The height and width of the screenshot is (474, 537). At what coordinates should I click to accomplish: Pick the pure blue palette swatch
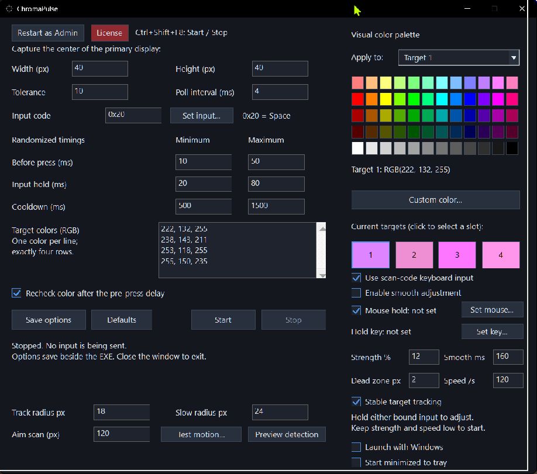pyautogui.click(x=470, y=99)
